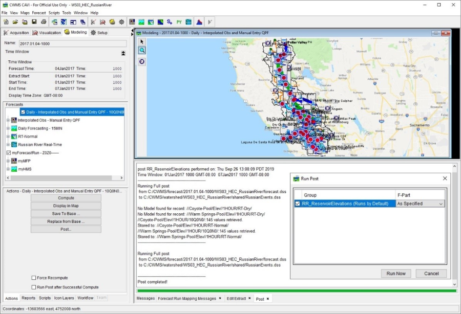461x314 pixels.
Task: Click Run Now in Run Post dialog
Action: coord(396,274)
